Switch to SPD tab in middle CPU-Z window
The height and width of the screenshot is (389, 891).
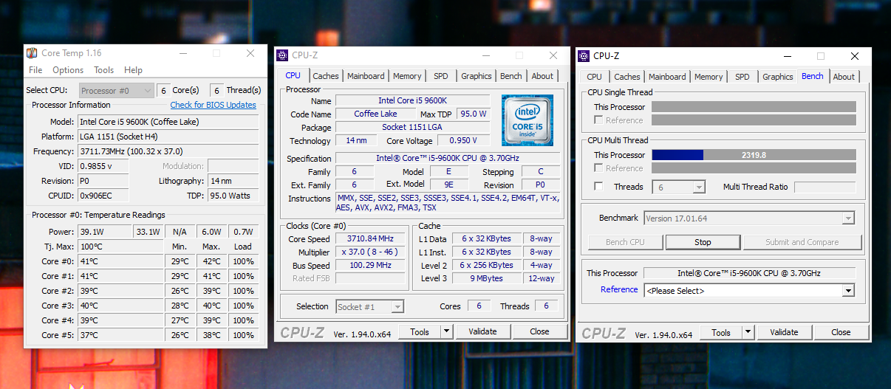pos(441,76)
